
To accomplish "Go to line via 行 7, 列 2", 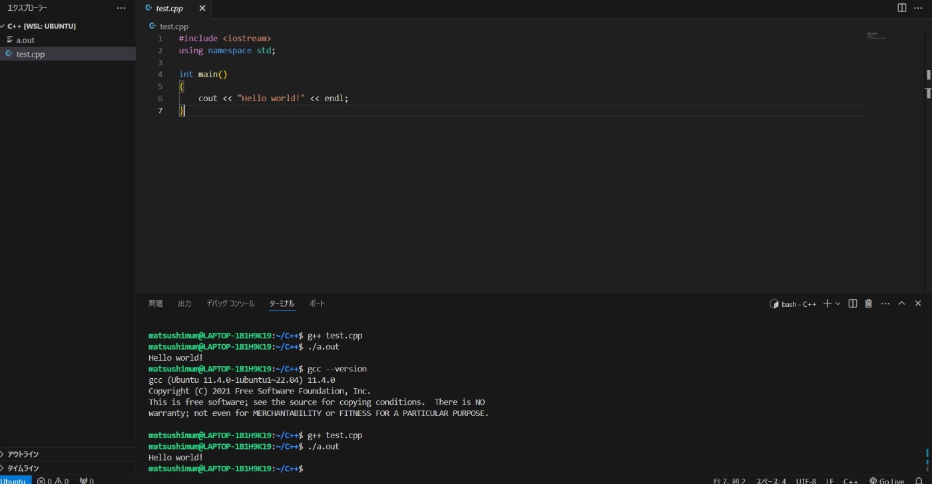I will tap(729, 480).
